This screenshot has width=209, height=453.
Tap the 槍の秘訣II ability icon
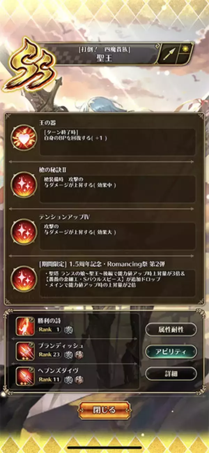click(x=23, y=184)
